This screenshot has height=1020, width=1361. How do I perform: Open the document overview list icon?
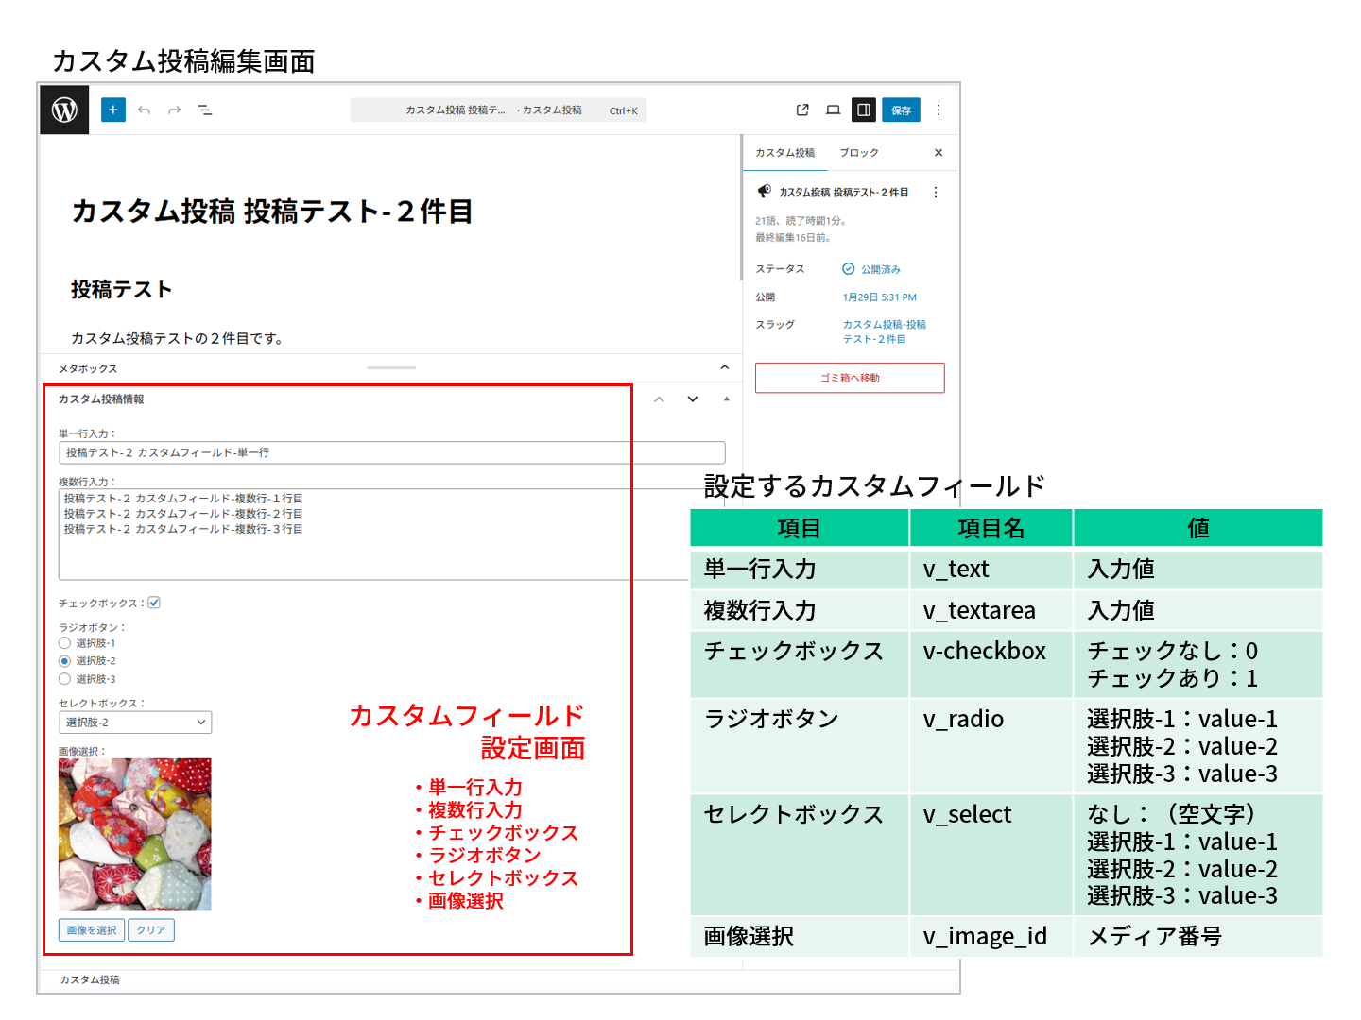(x=205, y=110)
